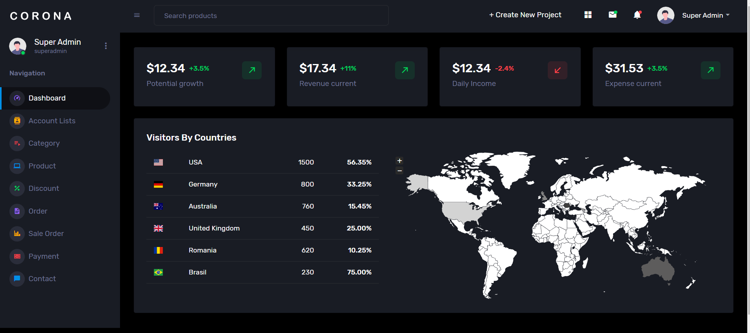The height and width of the screenshot is (333, 750).
Task: Open Create New Project dropdown
Action: (525, 15)
